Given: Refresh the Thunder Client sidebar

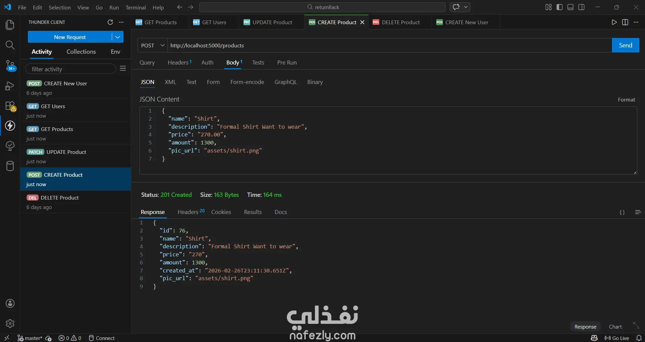Looking at the screenshot, I should (x=110, y=22).
